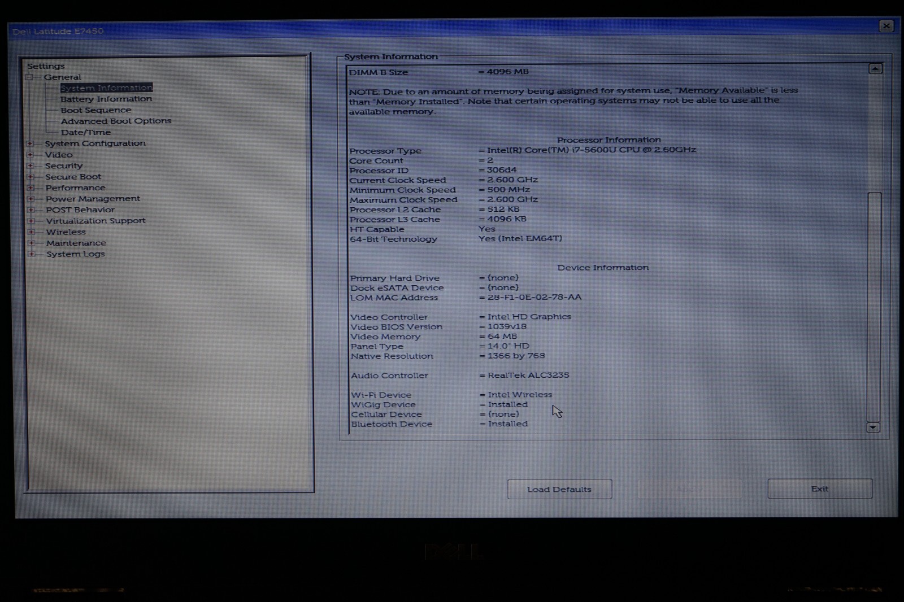Expand the System Logs node
The height and width of the screenshot is (602, 904).
point(32,254)
